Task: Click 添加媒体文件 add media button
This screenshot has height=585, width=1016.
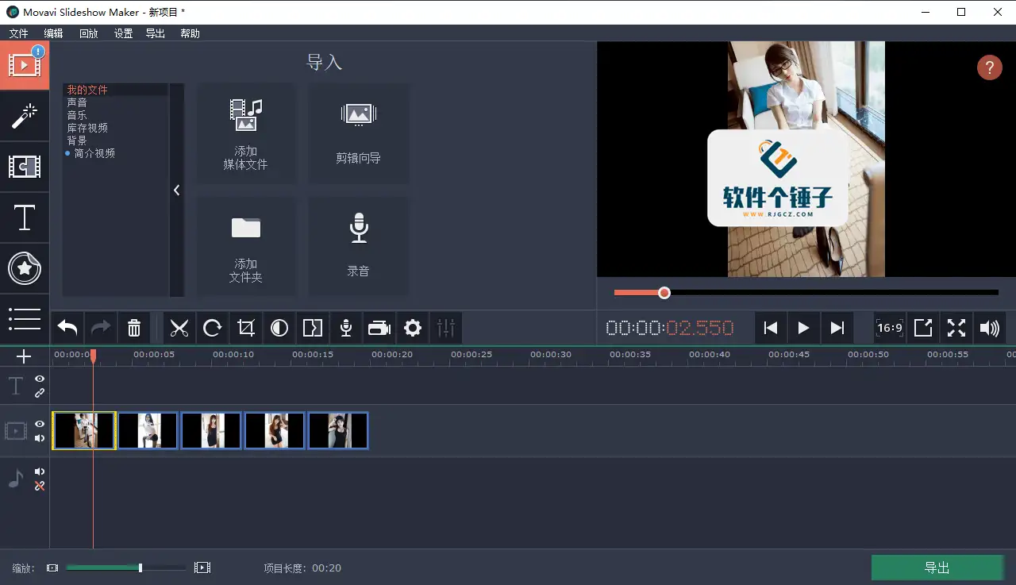Action: pyautogui.click(x=246, y=133)
